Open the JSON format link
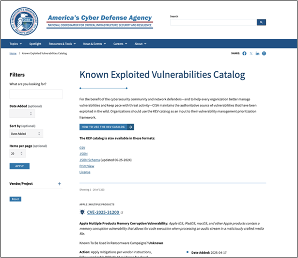This screenshot has width=298, height=258. pyautogui.click(x=83, y=154)
